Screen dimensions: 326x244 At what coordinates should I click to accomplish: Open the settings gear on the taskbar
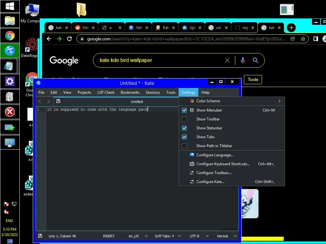pos(10,81)
